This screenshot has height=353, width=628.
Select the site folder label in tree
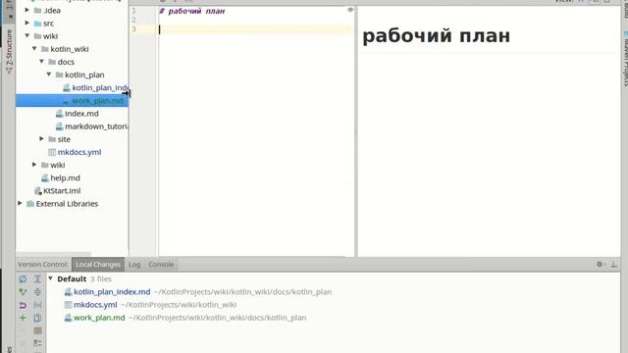click(x=64, y=139)
